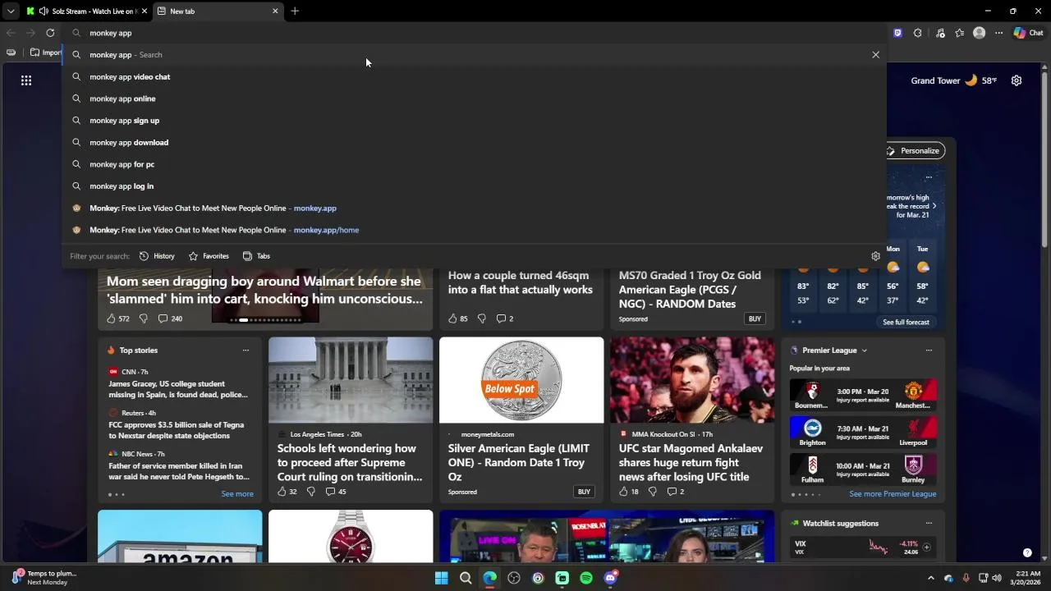Open the address bar suggestion settings gear

[x=875, y=256]
